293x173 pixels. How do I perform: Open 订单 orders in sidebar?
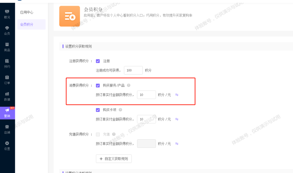pos(7,80)
